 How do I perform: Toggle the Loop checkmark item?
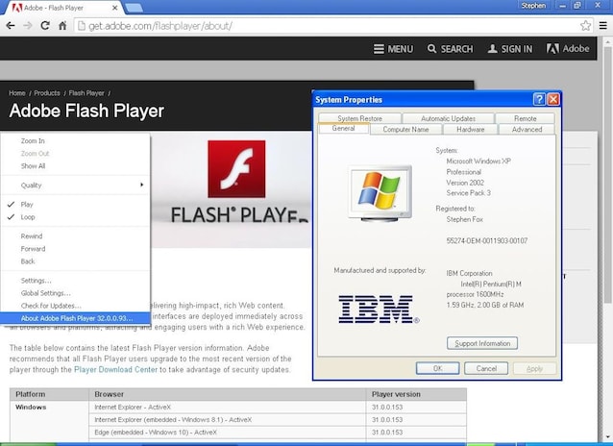76,216
